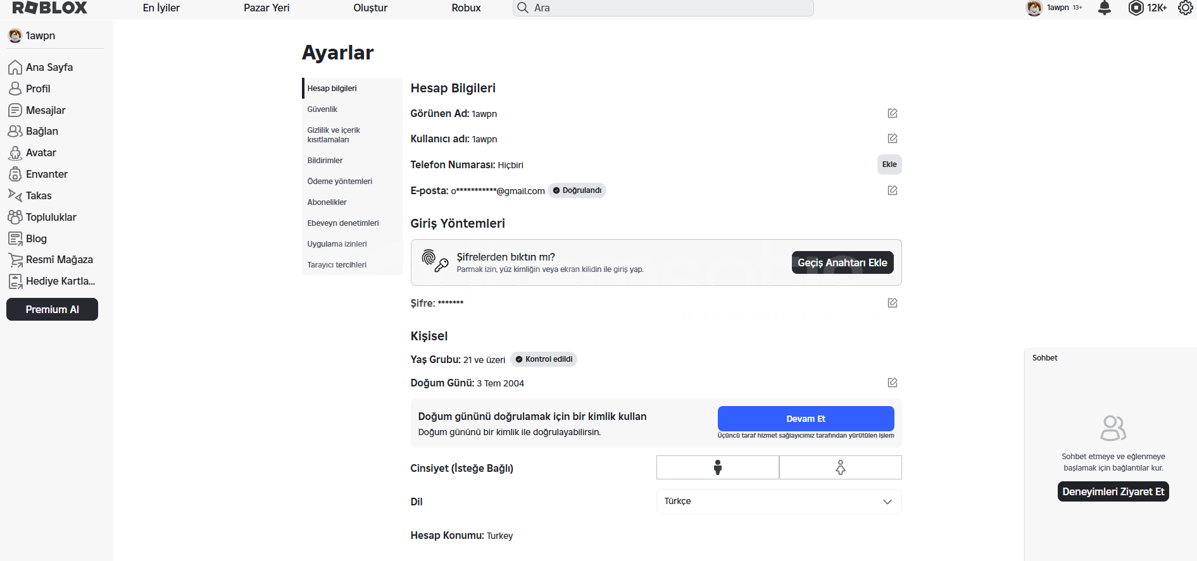
Task: Click the avatar thumbnail in top bar
Action: (x=1034, y=8)
